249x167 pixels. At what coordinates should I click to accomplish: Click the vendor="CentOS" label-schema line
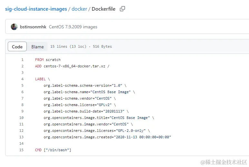pos(80,98)
